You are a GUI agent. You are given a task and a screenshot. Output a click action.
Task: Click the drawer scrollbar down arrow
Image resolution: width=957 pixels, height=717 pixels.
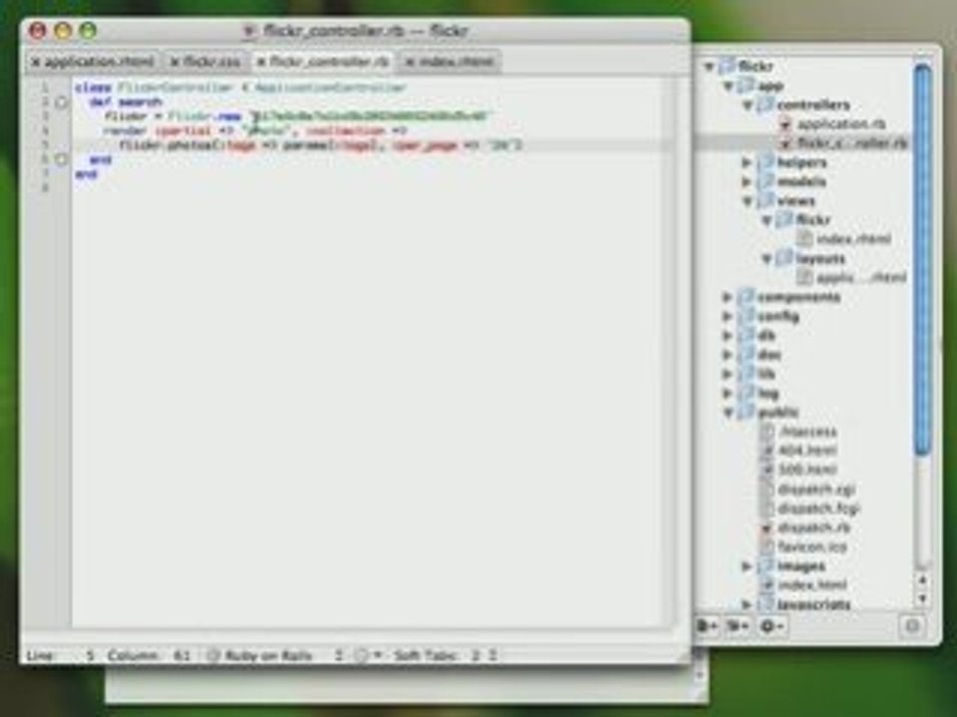923,598
